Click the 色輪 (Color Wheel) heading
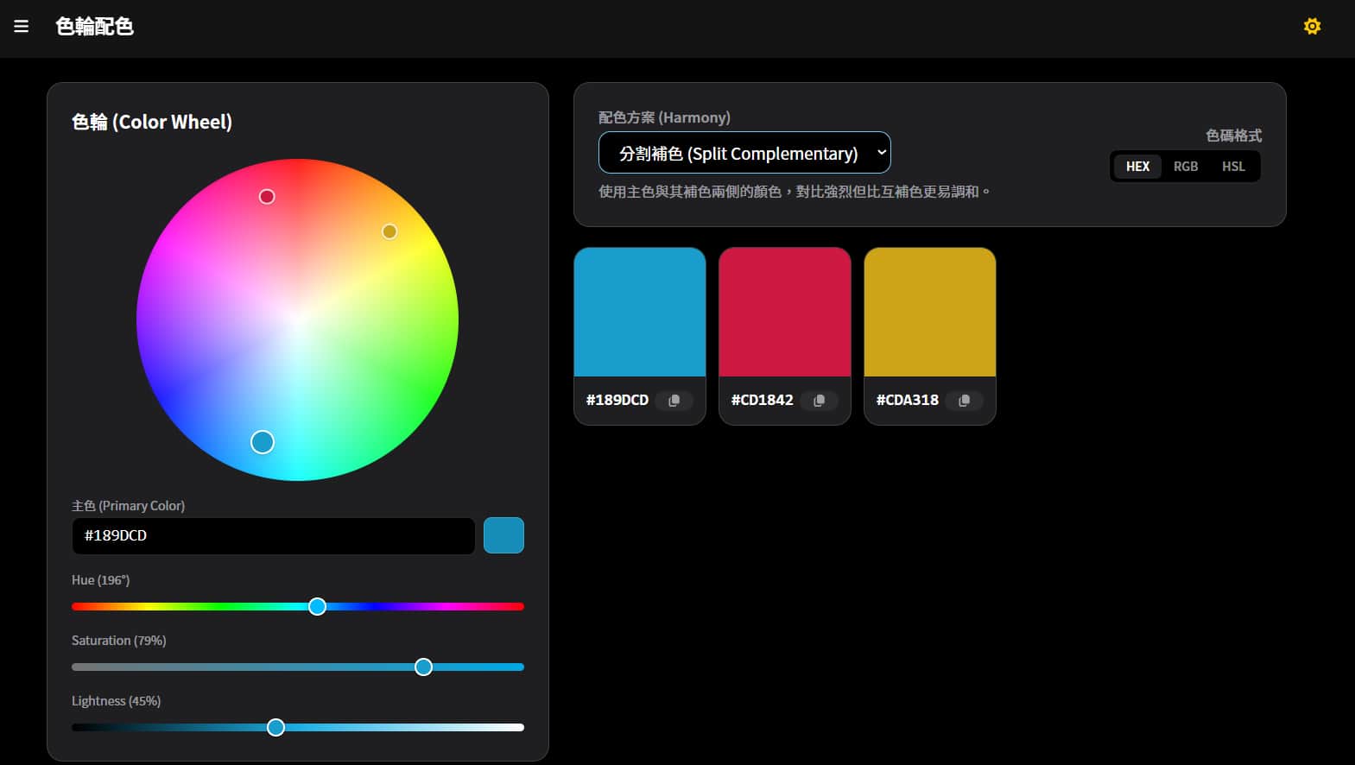 coord(152,122)
